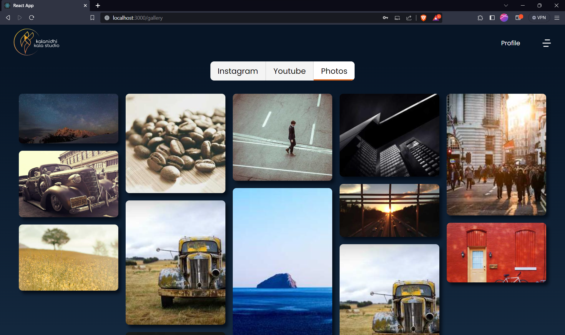
Task: Switch to the Instagram tab
Action: click(x=238, y=71)
